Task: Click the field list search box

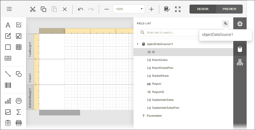Action: pos(169,33)
